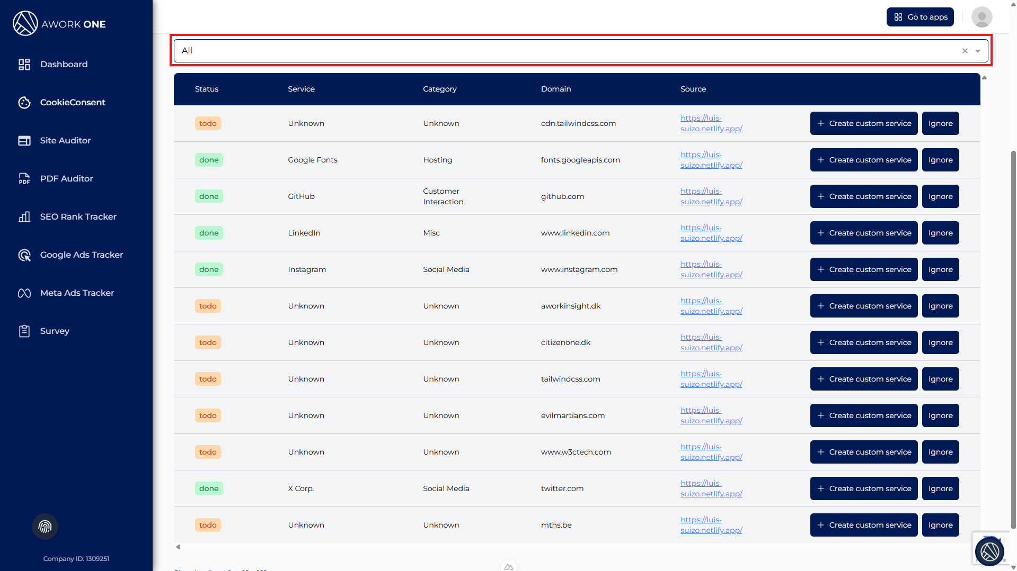Ignore the github.com service row

pyautogui.click(x=940, y=196)
